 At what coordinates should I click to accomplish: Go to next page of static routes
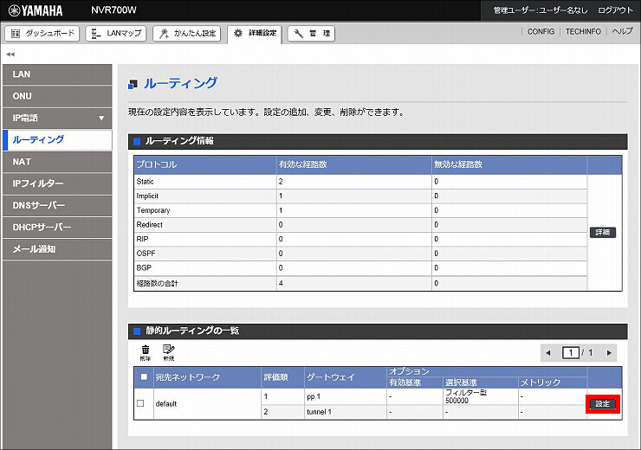point(609,353)
